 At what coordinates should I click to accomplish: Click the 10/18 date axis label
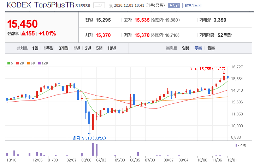point(11,160)
